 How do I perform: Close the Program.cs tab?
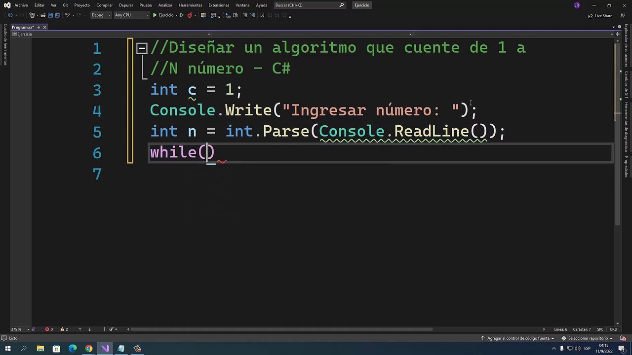pos(44,27)
